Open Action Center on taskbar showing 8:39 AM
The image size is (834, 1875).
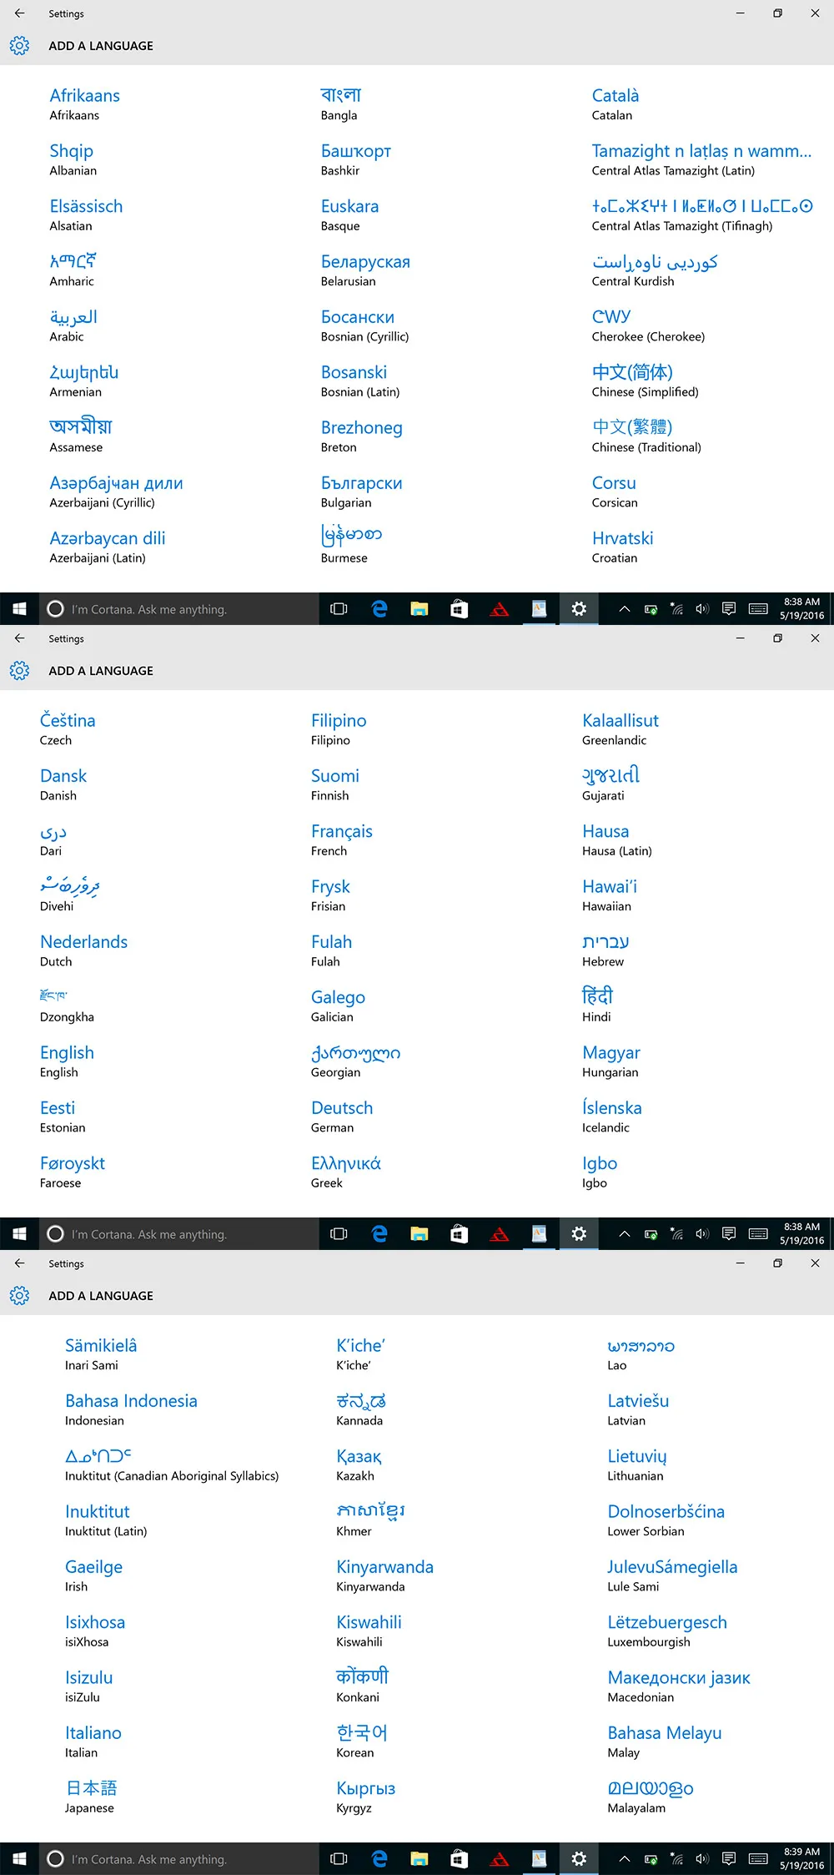pos(729,1858)
